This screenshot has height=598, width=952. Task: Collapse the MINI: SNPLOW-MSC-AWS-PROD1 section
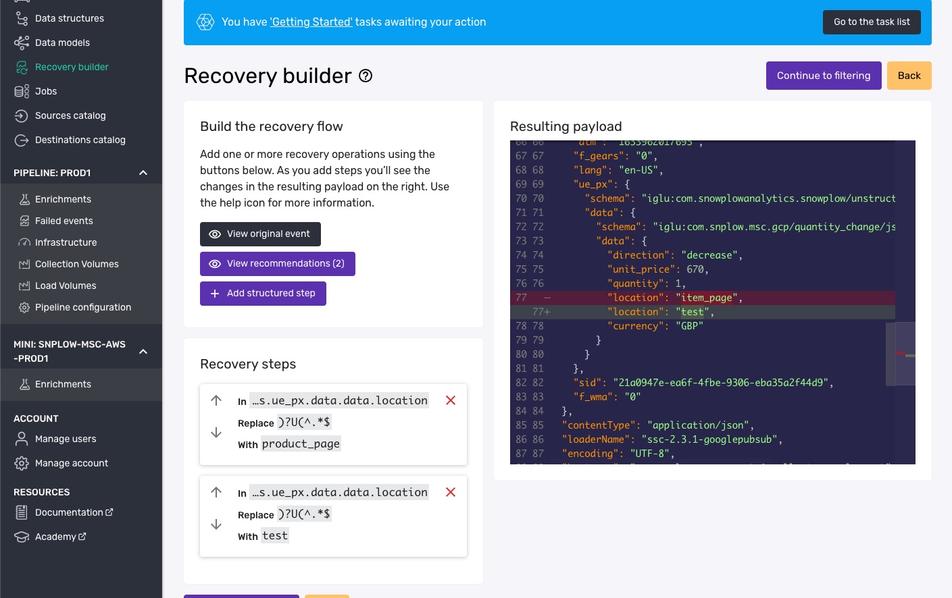(143, 351)
